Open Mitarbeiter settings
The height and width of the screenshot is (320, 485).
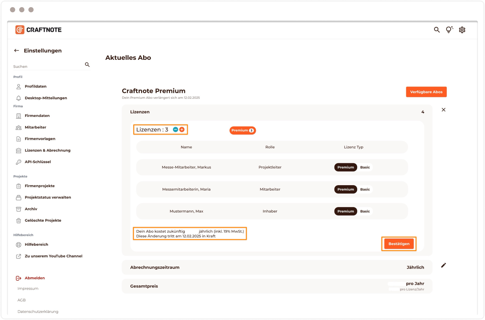pyautogui.click(x=35, y=127)
